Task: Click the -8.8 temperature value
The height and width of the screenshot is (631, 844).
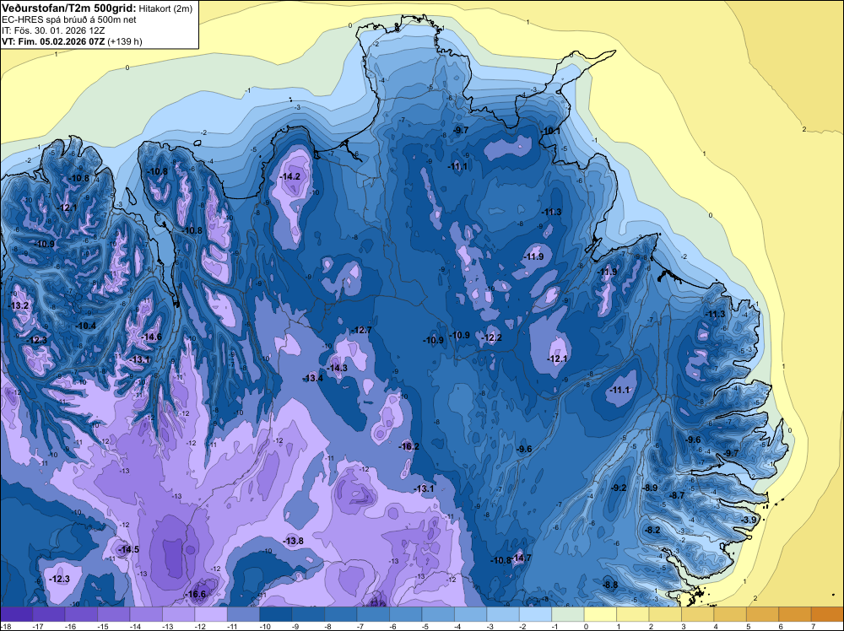Action: click(x=610, y=585)
